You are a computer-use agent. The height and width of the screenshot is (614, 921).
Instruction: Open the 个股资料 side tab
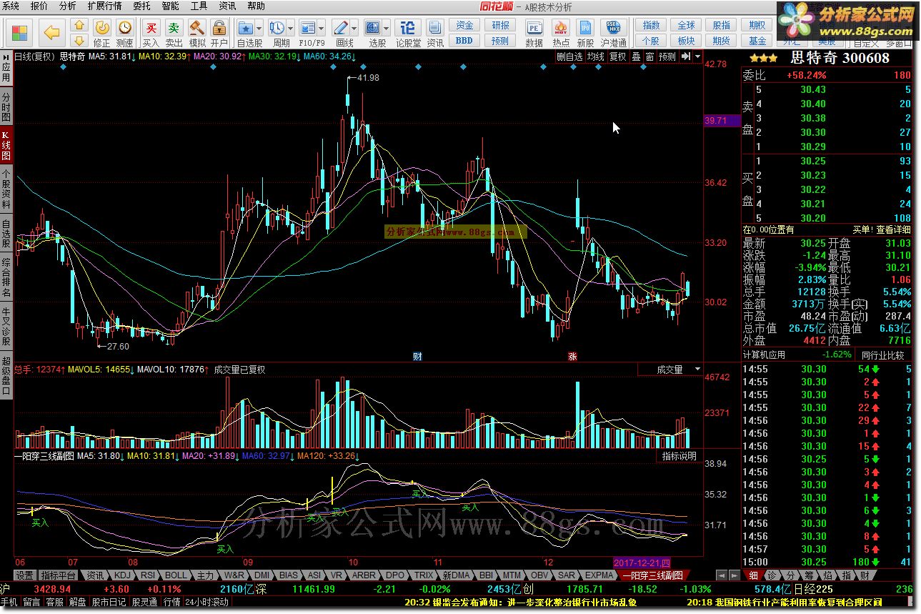click(x=6, y=189)
